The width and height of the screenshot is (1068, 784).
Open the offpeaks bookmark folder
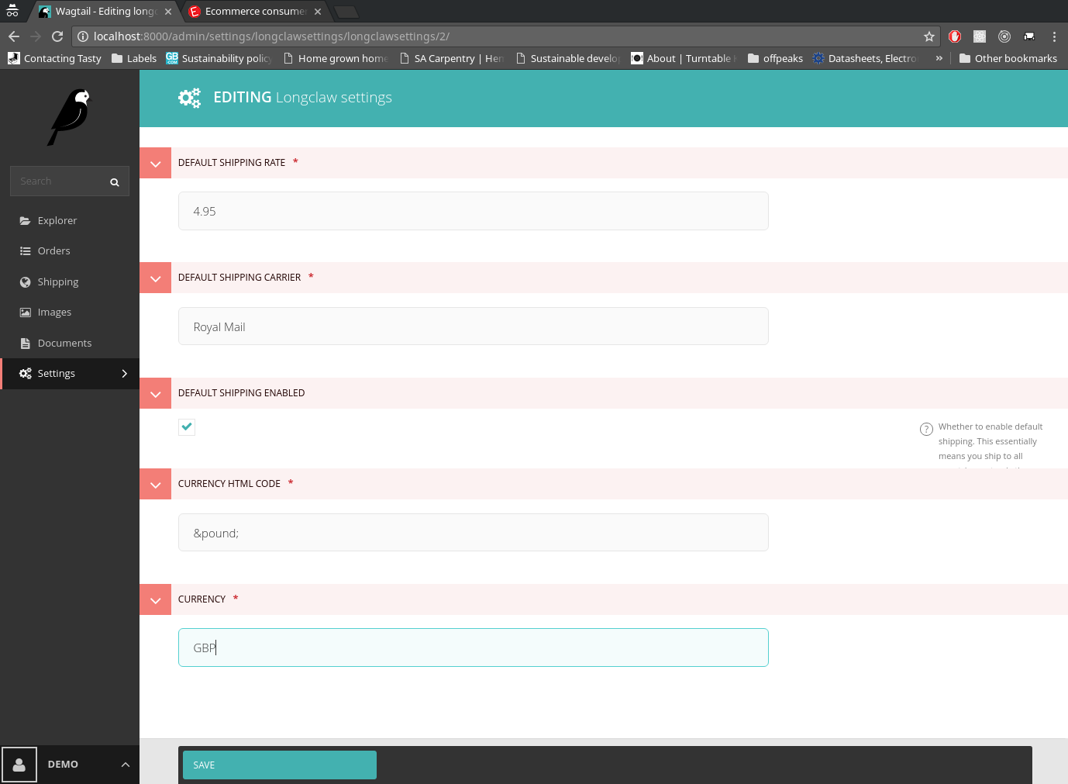pos(775,58)
